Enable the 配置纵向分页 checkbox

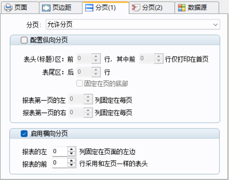click(24, 40)
